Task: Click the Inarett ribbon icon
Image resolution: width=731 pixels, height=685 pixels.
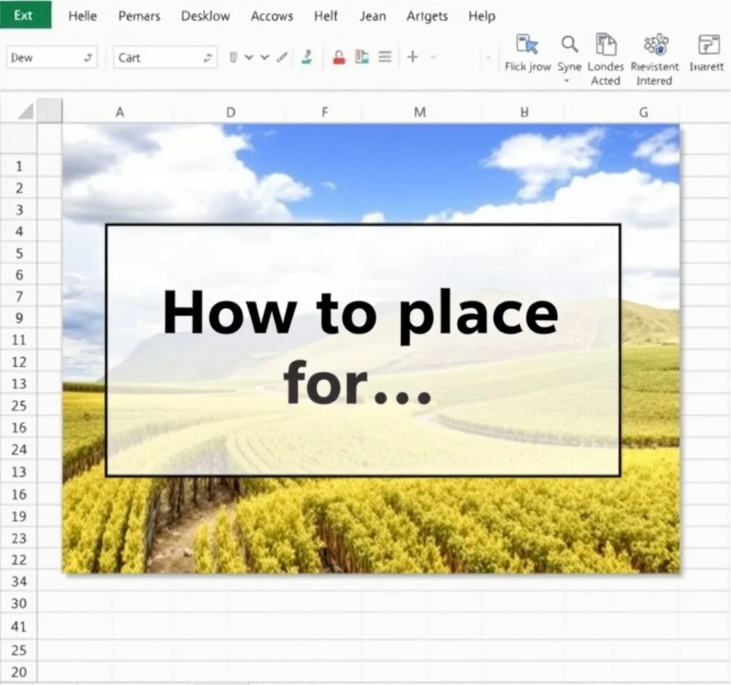Action: [x=708, y=44]
